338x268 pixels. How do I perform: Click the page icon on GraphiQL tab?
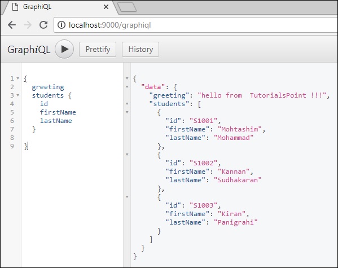point(15,7)
